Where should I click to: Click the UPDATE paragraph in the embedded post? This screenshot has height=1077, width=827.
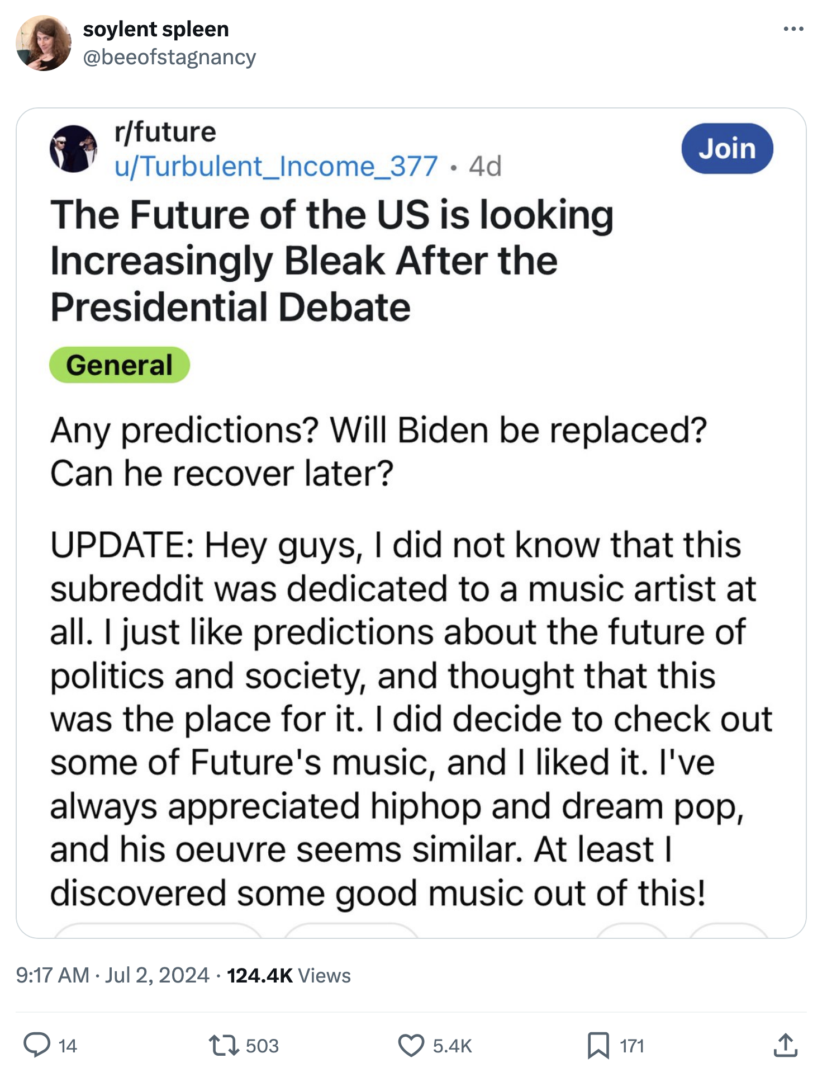pyautogui.click(x=411, y=719)
